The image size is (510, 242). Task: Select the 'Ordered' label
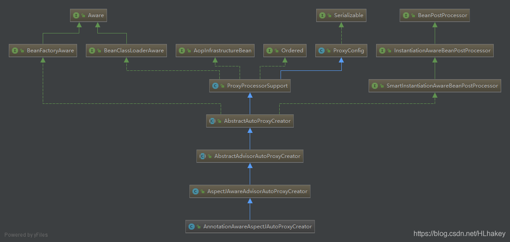pyautogui.click(x=292, y=51)
